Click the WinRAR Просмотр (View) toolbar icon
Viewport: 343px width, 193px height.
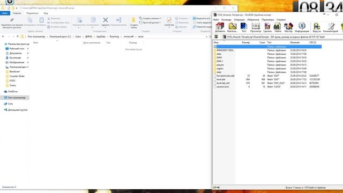click(x=256, y=27)
